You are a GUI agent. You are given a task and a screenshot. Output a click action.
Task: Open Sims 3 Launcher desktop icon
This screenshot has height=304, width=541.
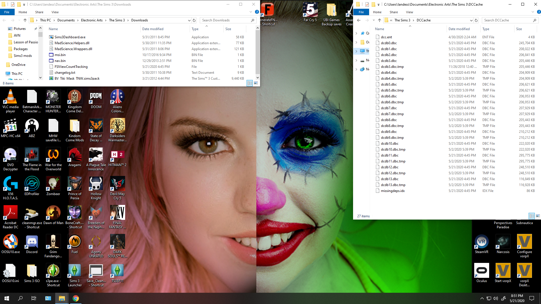75,275
